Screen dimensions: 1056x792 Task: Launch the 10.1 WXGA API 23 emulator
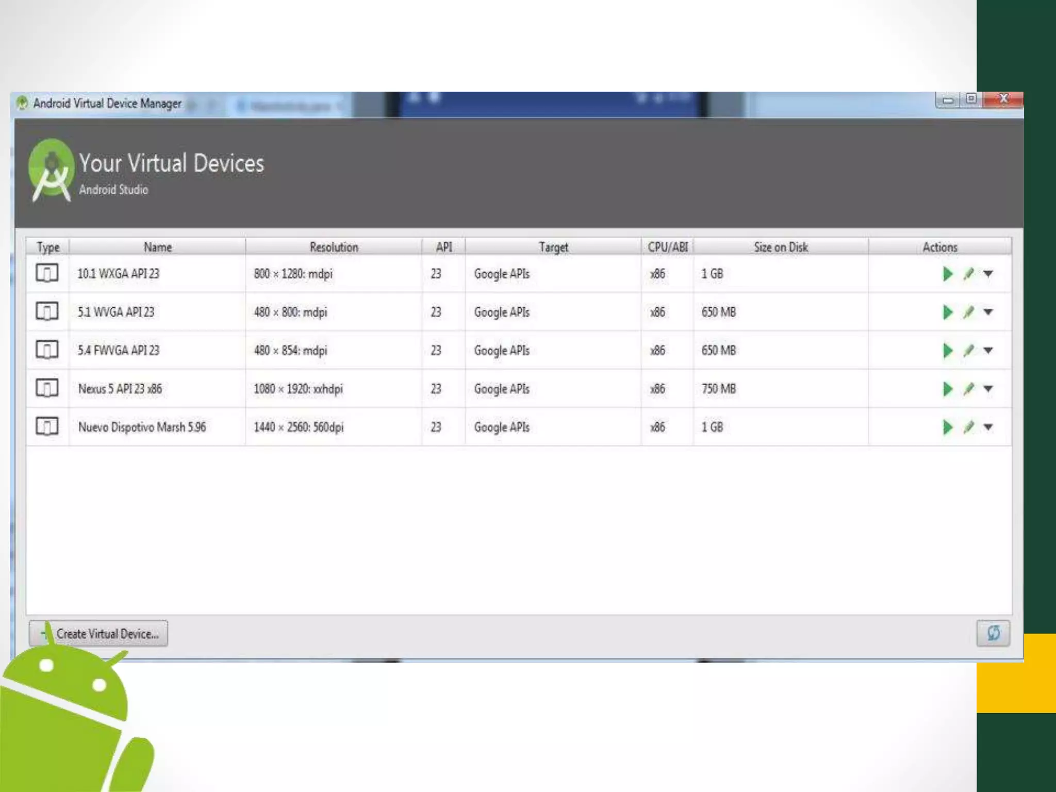[947, 274]
